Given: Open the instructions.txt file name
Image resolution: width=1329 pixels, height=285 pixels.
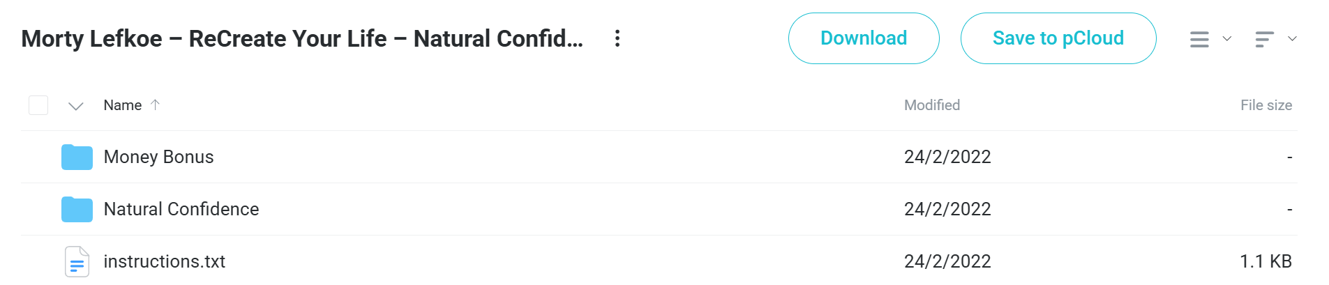Looking at the screenshot, I should tap(165, 261).
